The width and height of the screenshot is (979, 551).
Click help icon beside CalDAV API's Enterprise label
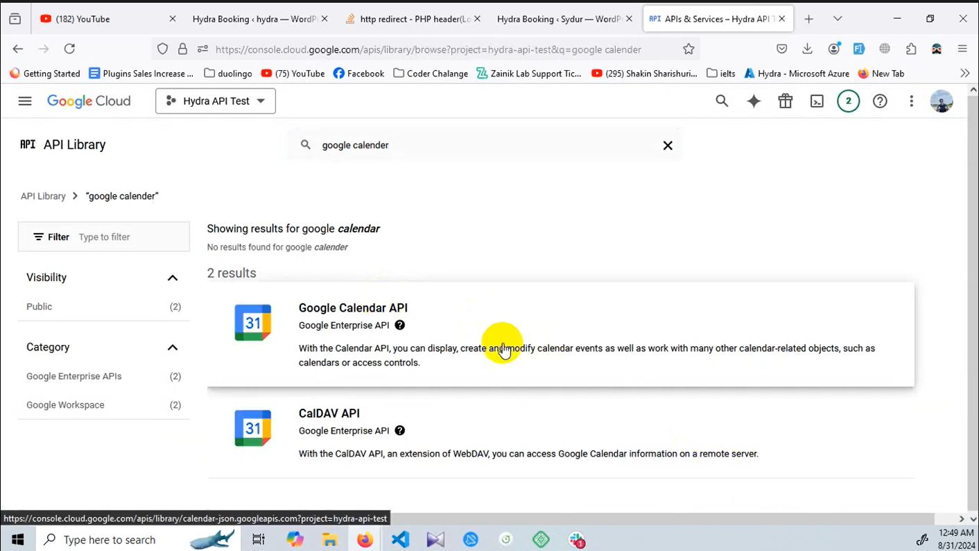click(400, 431)
